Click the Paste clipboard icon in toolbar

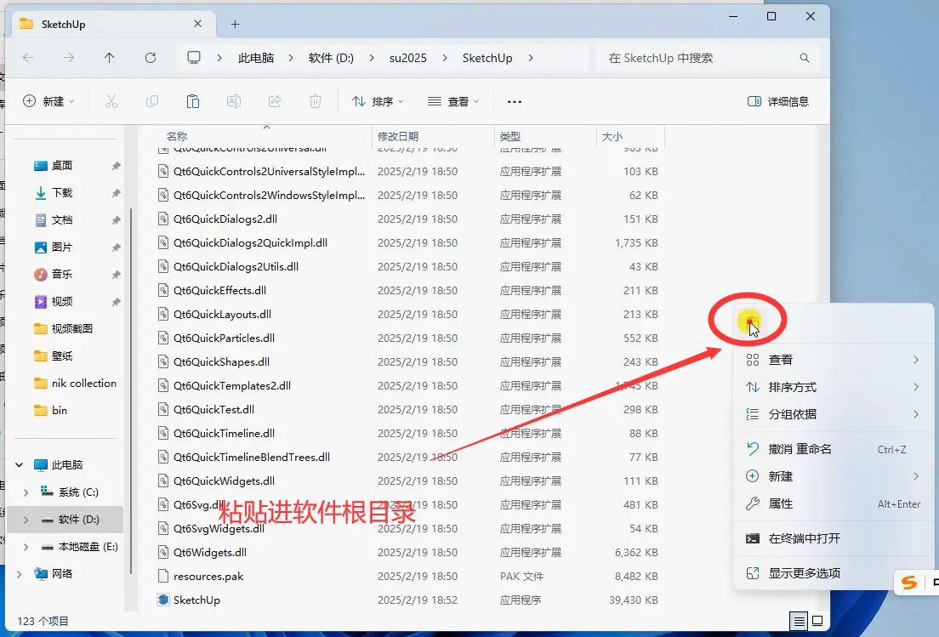click(x=193, y=102)
